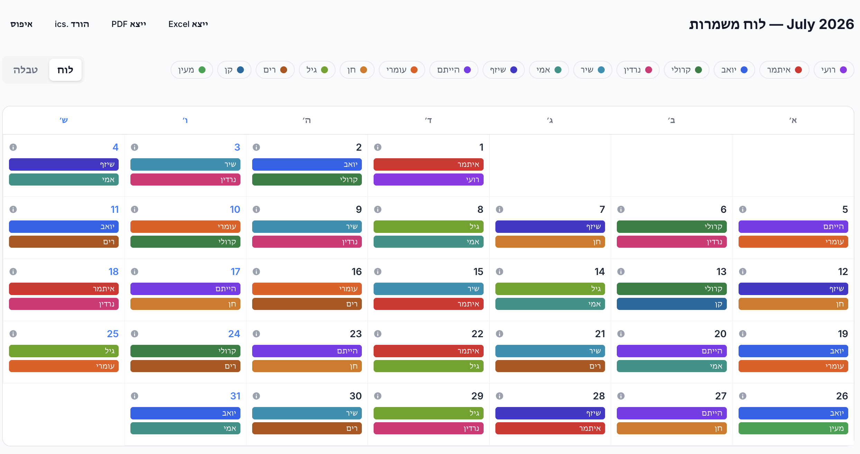
Task: Click the title "לוח משמרות — July 2026"
Action: coord(771,24)
